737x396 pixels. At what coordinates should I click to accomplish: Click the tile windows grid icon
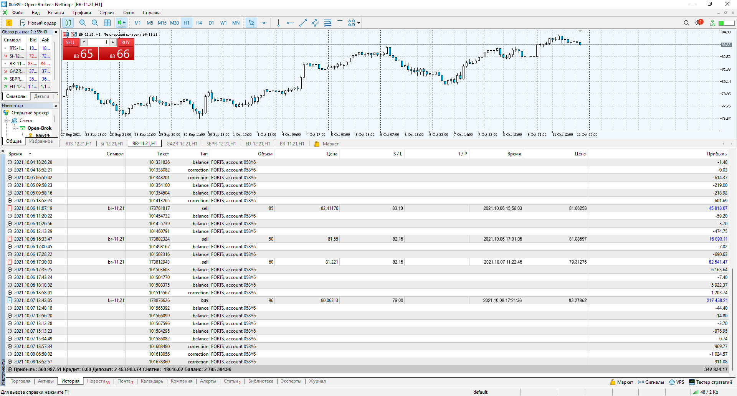tap(107, 23)
